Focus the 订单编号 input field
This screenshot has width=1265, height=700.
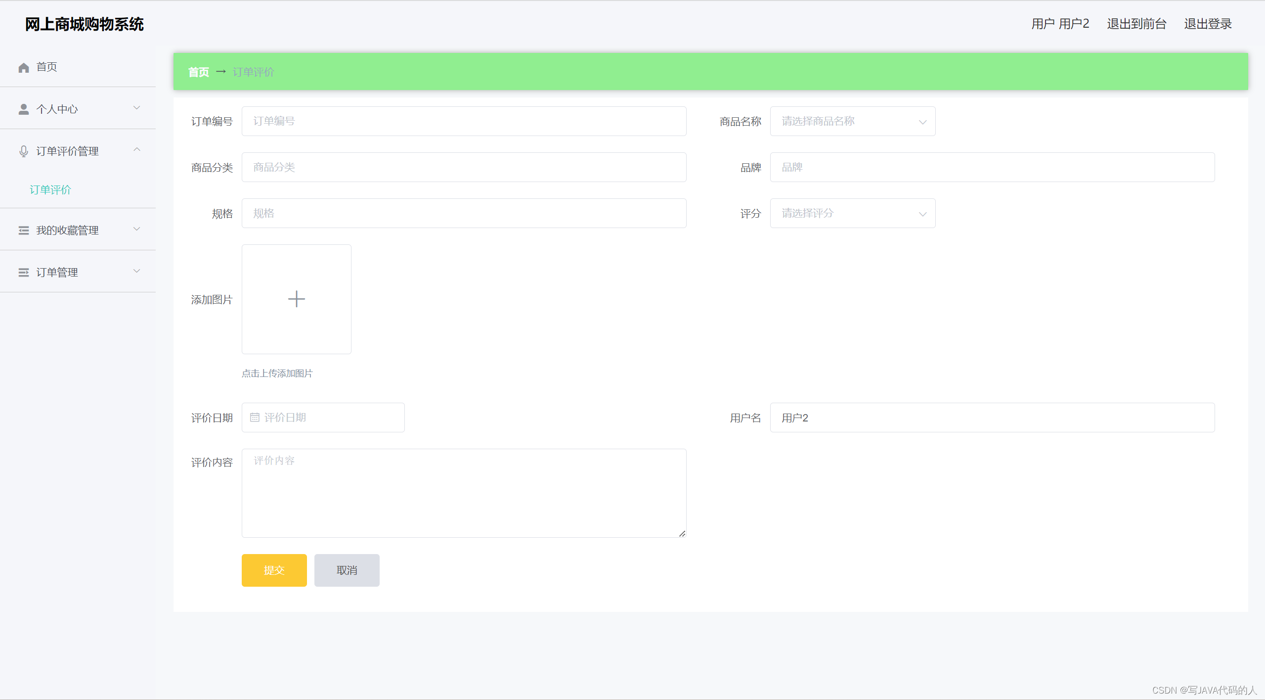[463, 121]
